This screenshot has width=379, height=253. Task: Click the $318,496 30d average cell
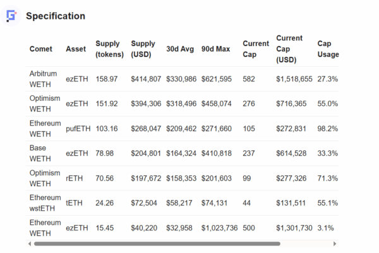tap(181, 104)
